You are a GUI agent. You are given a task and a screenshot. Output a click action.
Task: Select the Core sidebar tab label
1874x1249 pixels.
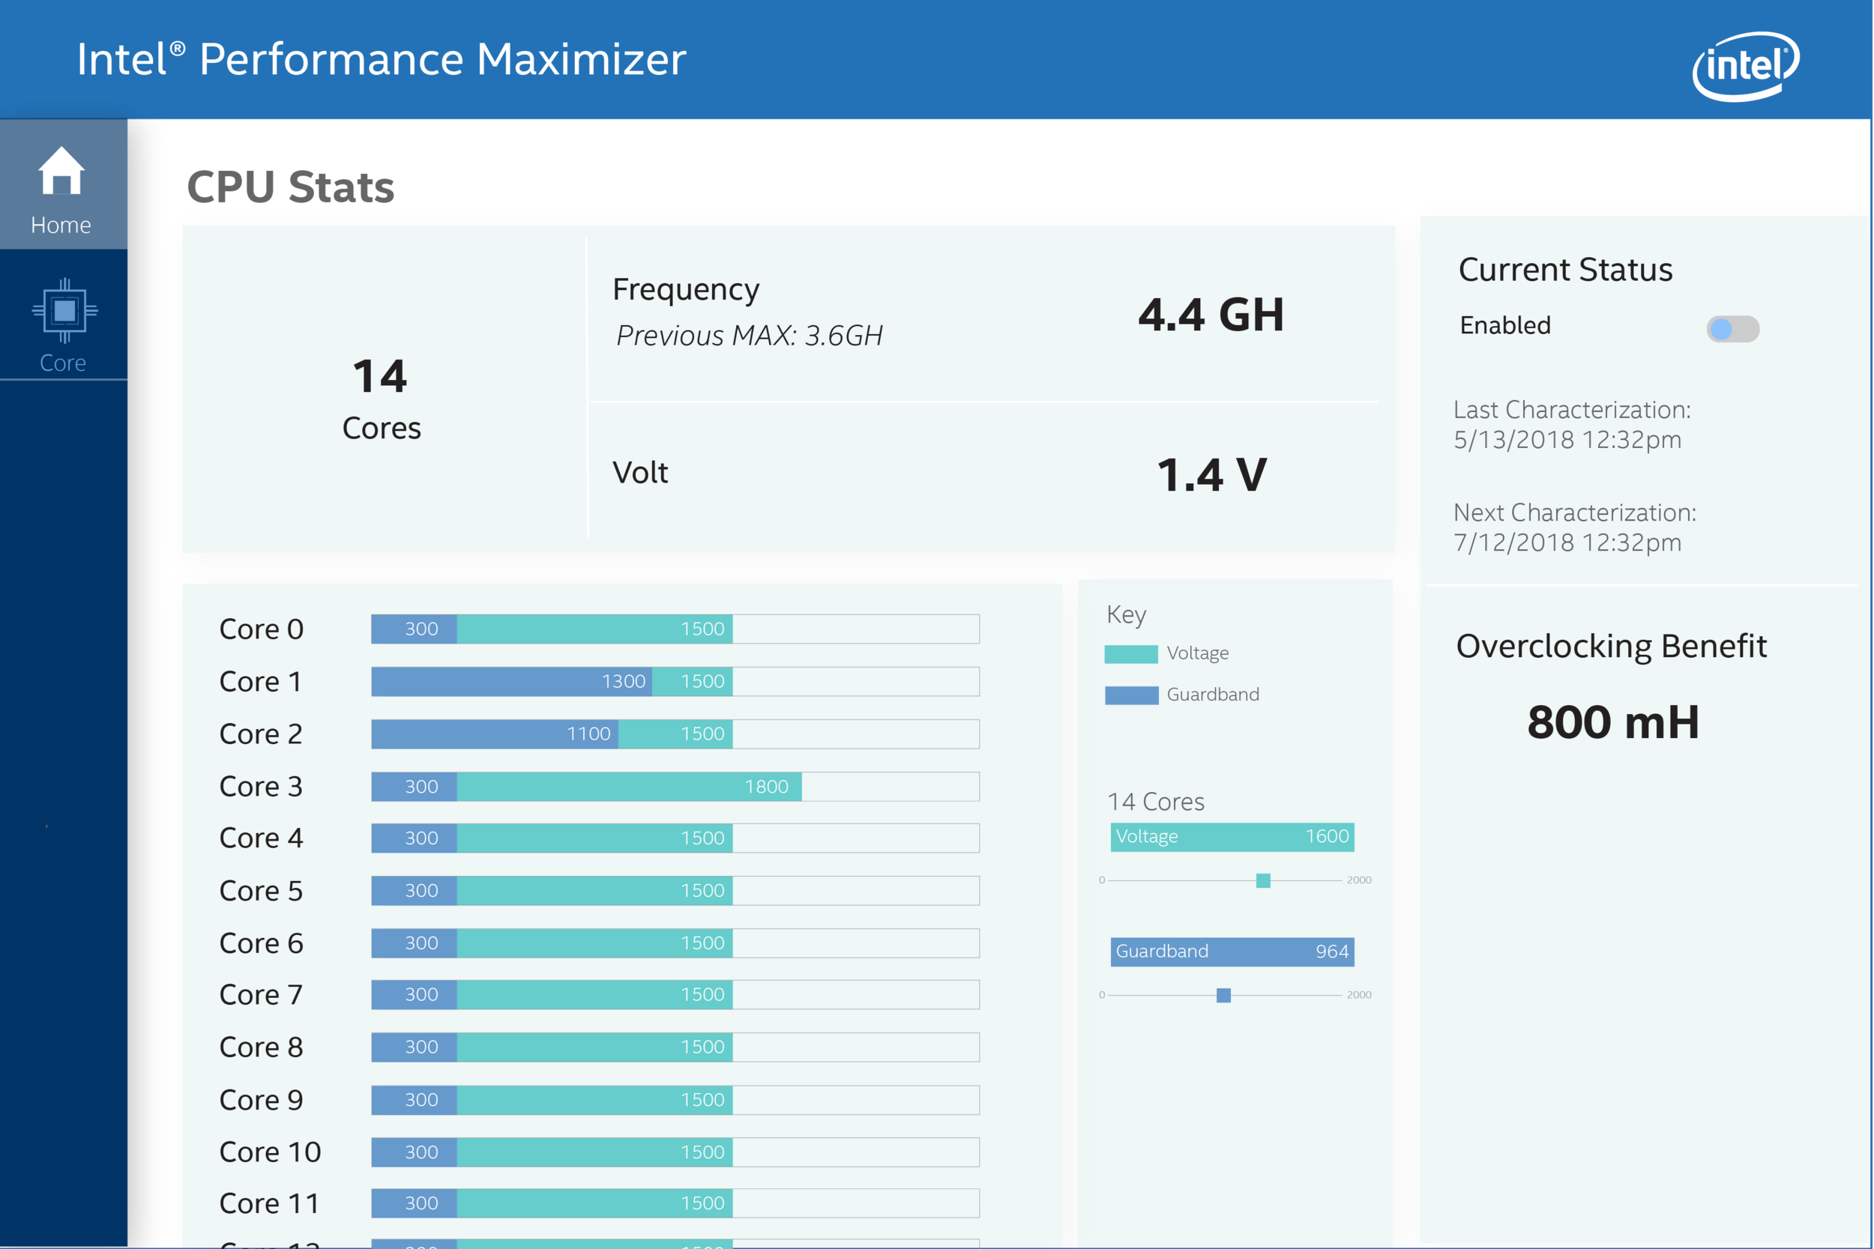[x=63, y=363]
